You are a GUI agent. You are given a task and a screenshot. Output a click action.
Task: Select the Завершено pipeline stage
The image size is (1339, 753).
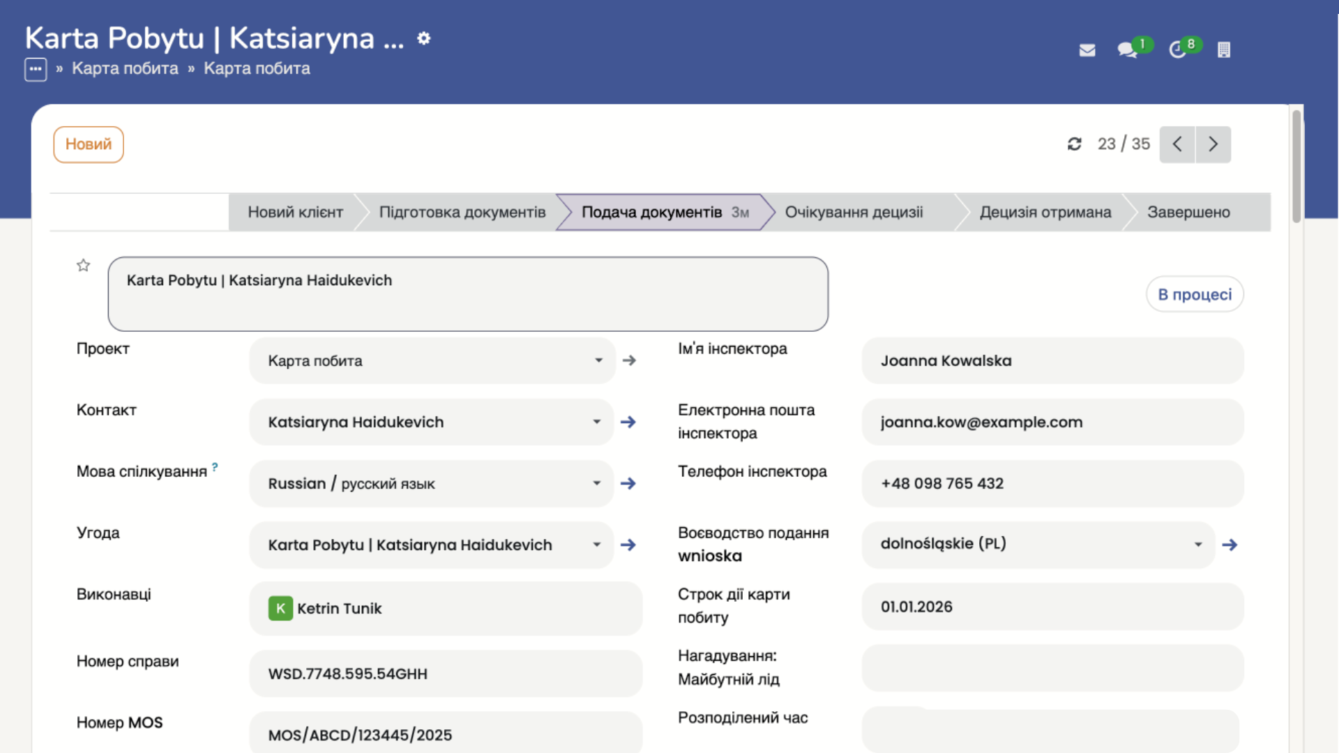(1190, 212)
